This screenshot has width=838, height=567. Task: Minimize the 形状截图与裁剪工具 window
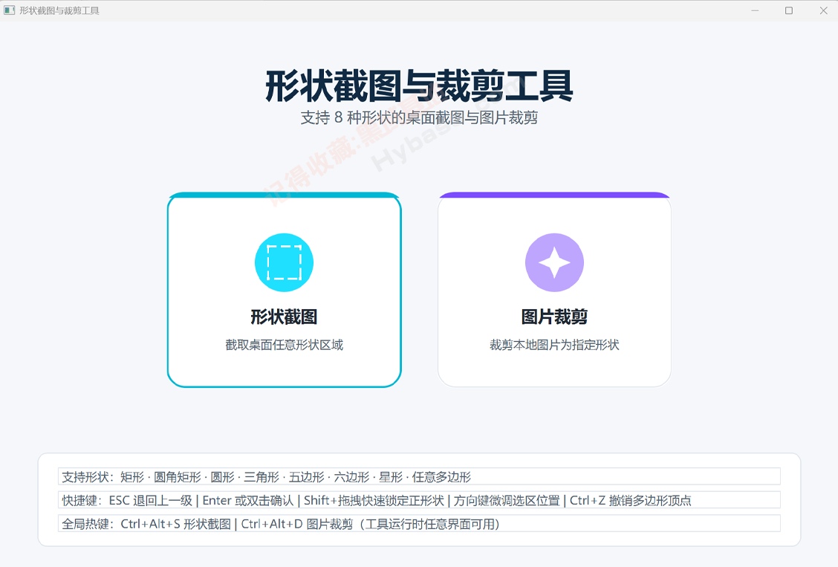pos(755,10)
